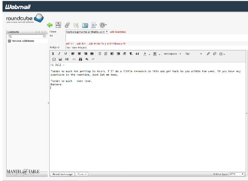Justify the text fully
Viewport: 248px width, 181px height.
pyautogui.click(x=92, y=54)
